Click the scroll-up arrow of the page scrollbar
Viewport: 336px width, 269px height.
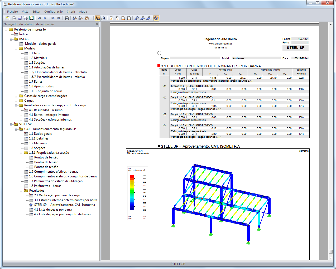pyautogui.click(x=330, y=24)
